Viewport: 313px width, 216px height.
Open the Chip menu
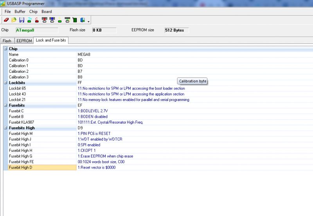33,12
